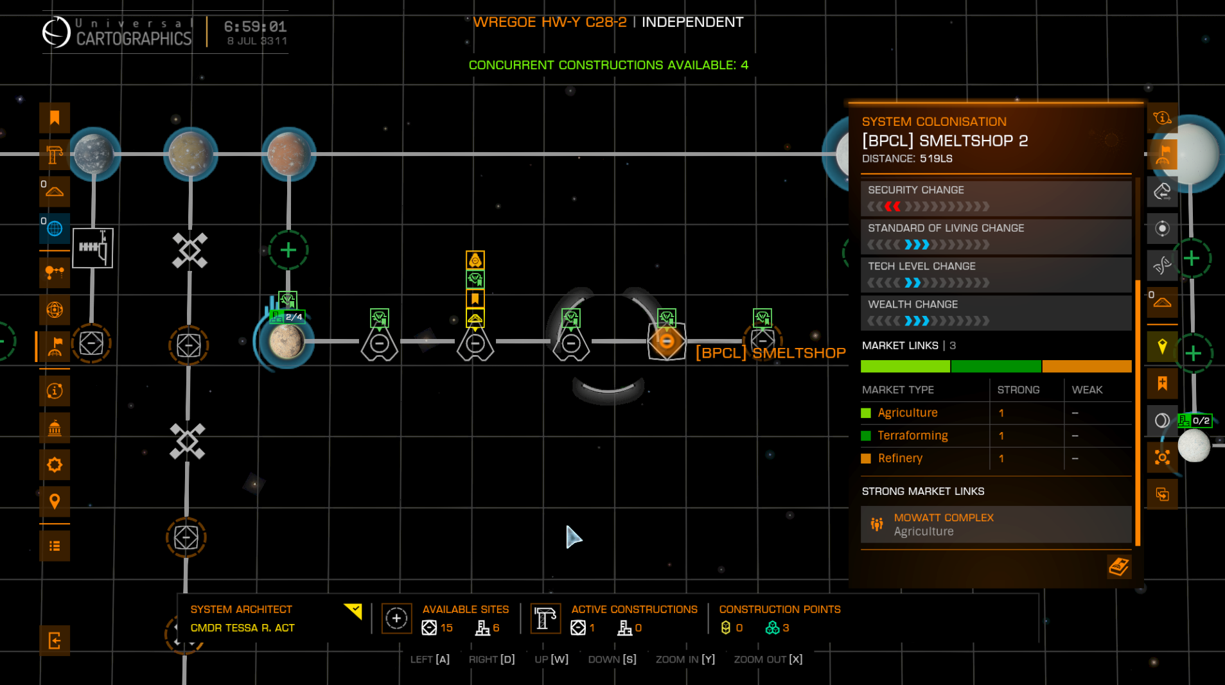Click the Security Change indicator row
Screen dimensions: 1225x685
pyautogui.click(x=996, y=198)
